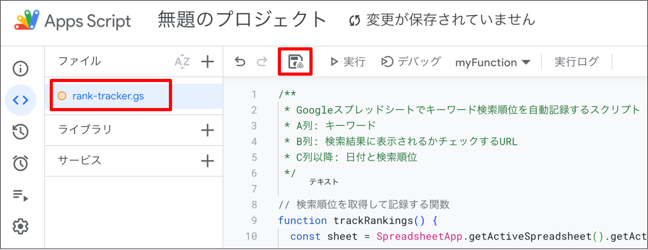Open the 実行ログ execution log
648x250 pixels.
(x=576, y=62)
